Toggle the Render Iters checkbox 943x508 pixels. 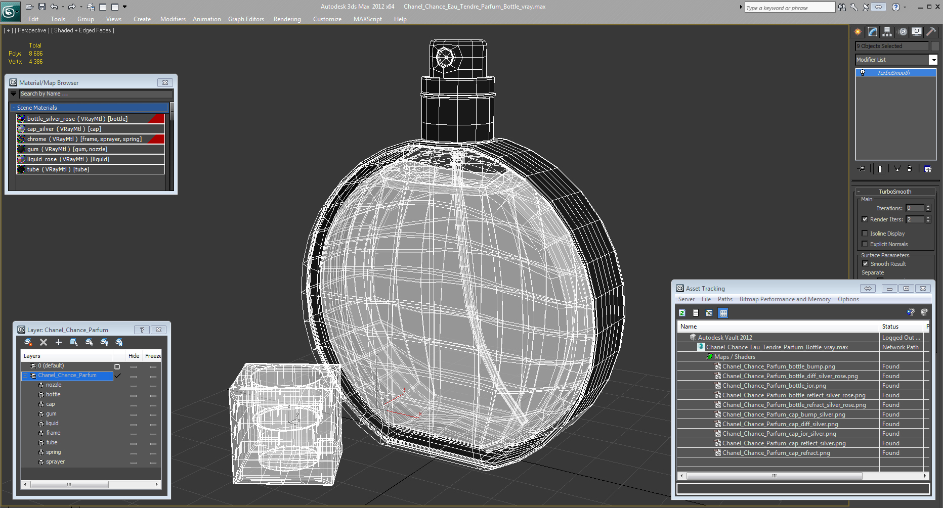[x=865, y=219]
